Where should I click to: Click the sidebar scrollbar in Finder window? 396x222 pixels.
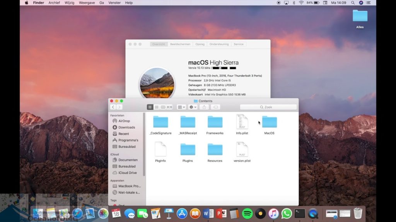[144, 145]
